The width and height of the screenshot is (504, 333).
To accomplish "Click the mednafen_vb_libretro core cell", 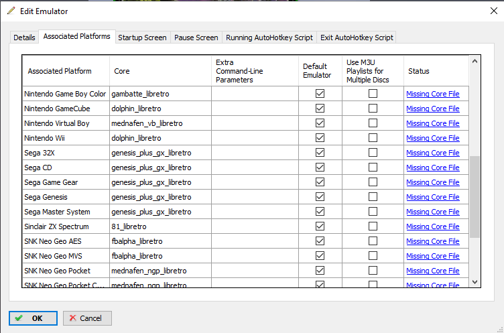I will click(x=160, y=123).
